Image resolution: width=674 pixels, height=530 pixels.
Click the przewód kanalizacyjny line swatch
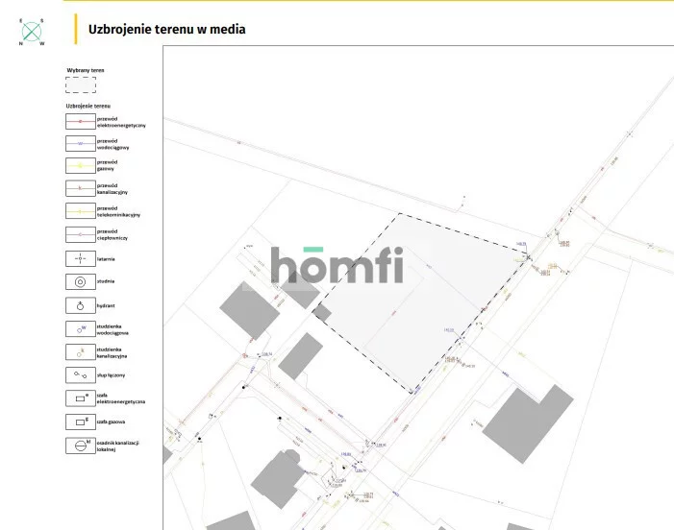(80, 188)
